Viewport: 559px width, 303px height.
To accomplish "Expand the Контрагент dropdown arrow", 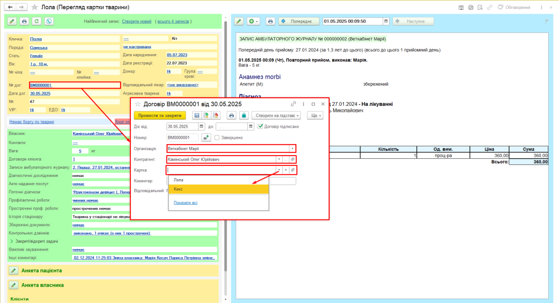I will pyautogui.click(x=279, y=159).
